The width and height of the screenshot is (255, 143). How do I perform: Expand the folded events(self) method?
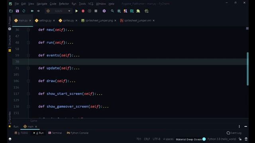(x=28, y=56)
